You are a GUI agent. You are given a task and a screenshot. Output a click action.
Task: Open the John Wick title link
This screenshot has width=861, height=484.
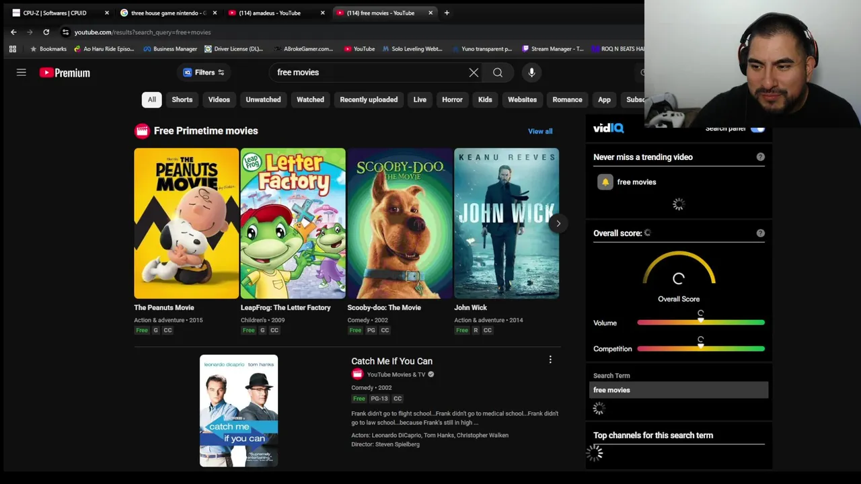click(470, 307)
